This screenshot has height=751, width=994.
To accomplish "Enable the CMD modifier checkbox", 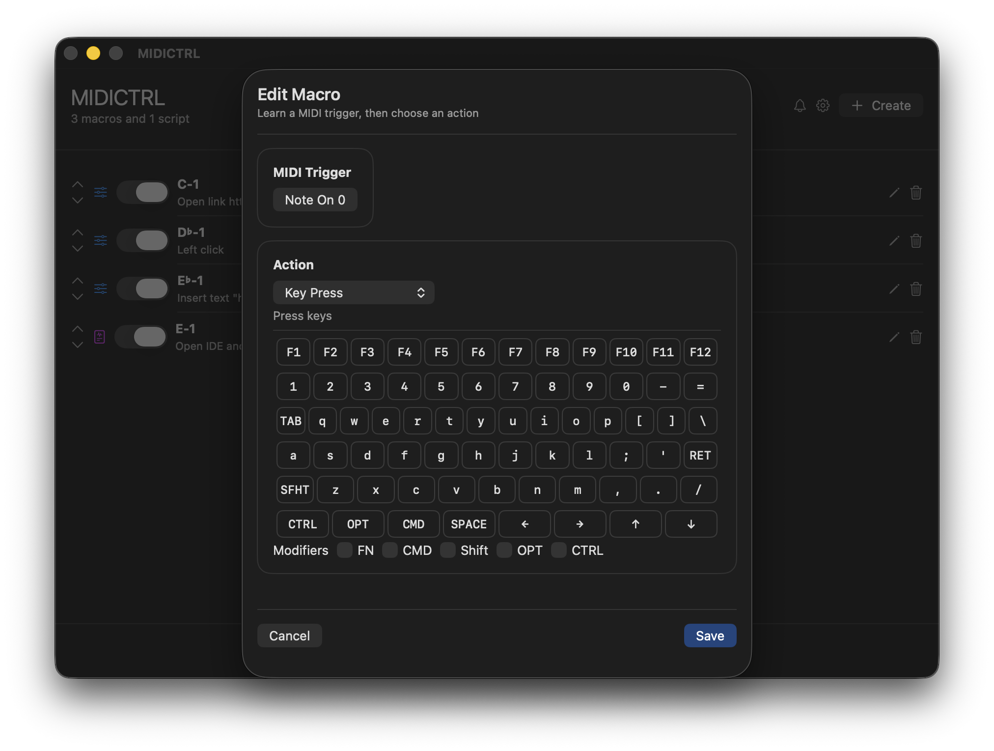I will coord(390,550).
